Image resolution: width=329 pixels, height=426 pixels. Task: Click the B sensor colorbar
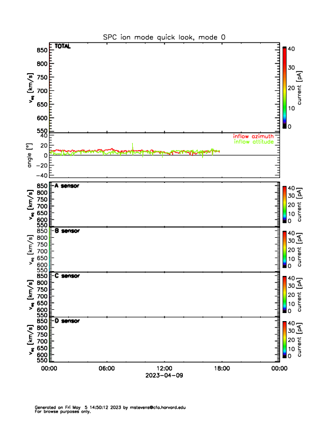click(x=284, y=249)
